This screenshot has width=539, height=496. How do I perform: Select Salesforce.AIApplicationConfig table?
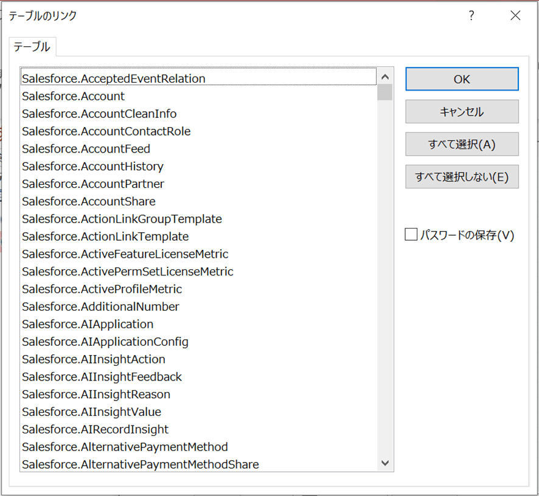(x=199, y=342)
